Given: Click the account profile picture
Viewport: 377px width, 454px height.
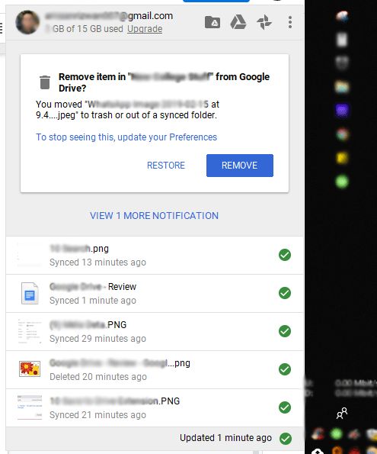Looking at the screenshot, I should click(x=27, y=22).
